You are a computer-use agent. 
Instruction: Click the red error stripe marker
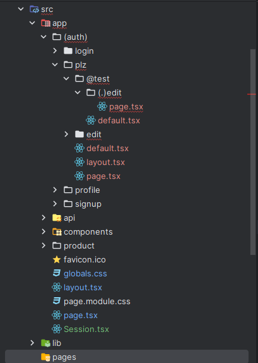coord(252,94)
